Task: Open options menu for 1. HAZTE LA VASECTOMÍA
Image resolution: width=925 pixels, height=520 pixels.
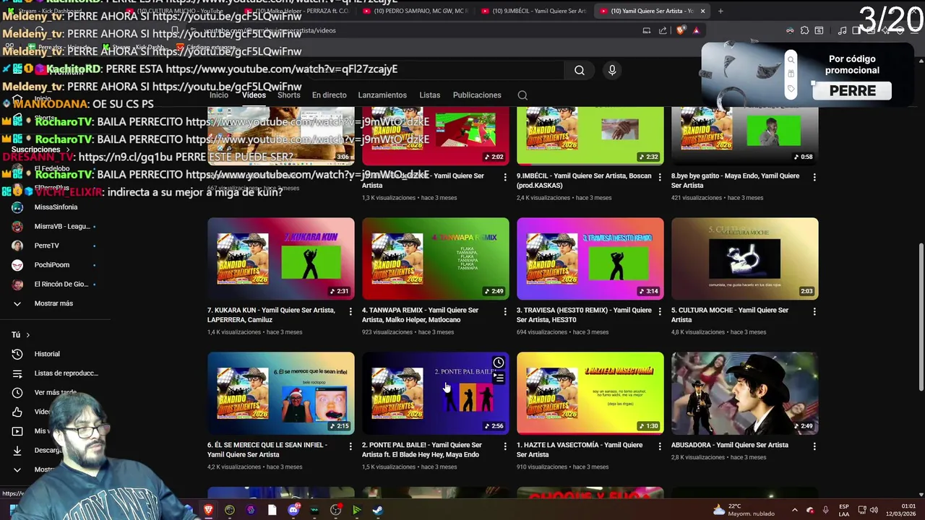Action: (660, 446)
